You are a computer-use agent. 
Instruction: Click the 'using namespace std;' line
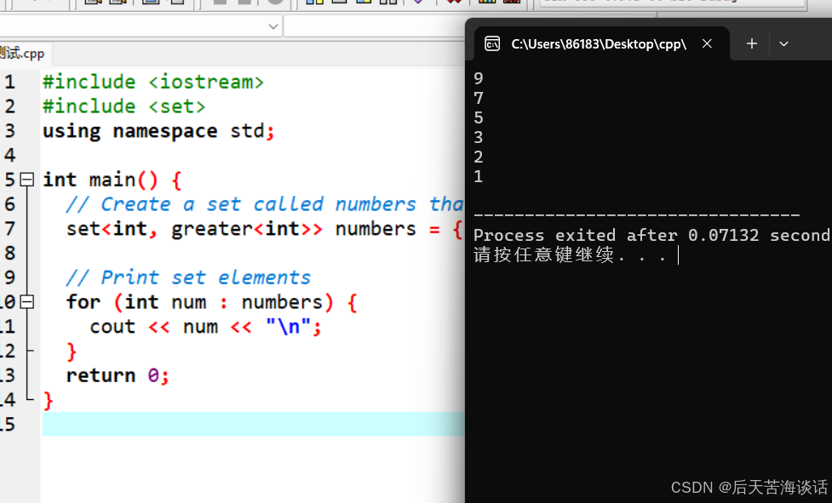pos(158,131)
